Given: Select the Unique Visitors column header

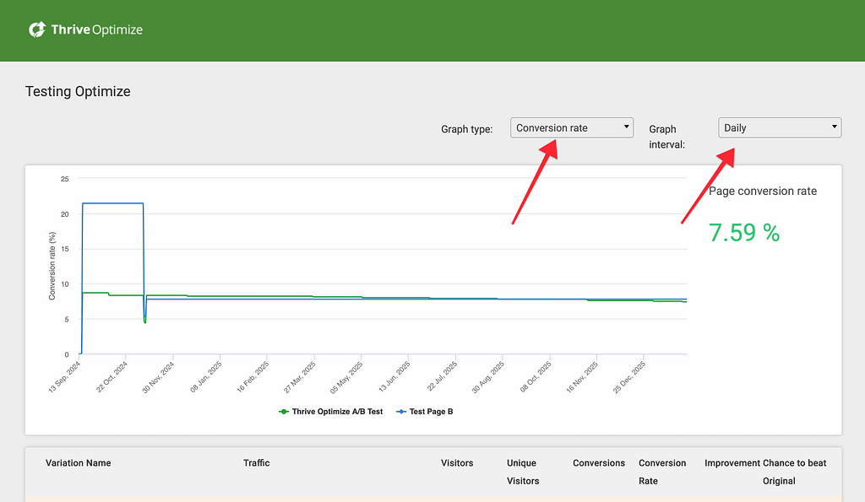Looking at the screenshot, I should click(523, 472).
